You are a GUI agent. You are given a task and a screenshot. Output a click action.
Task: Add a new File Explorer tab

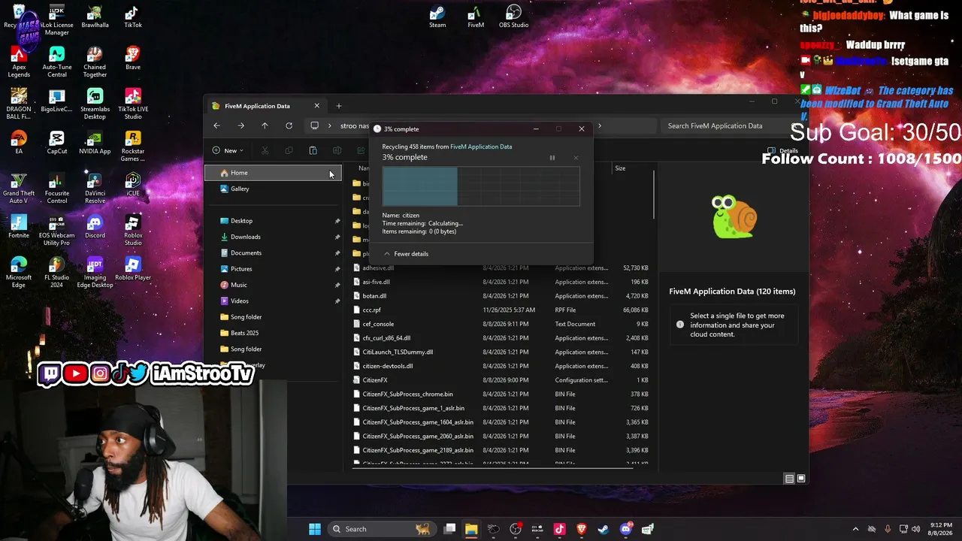(x=338, y=106)
